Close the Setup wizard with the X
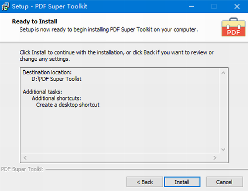Image resolution: width=248 pixels, height=191 pixels. pos(237,6)
